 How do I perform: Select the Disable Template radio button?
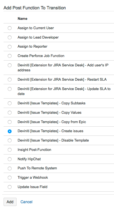tap(10, 140)
